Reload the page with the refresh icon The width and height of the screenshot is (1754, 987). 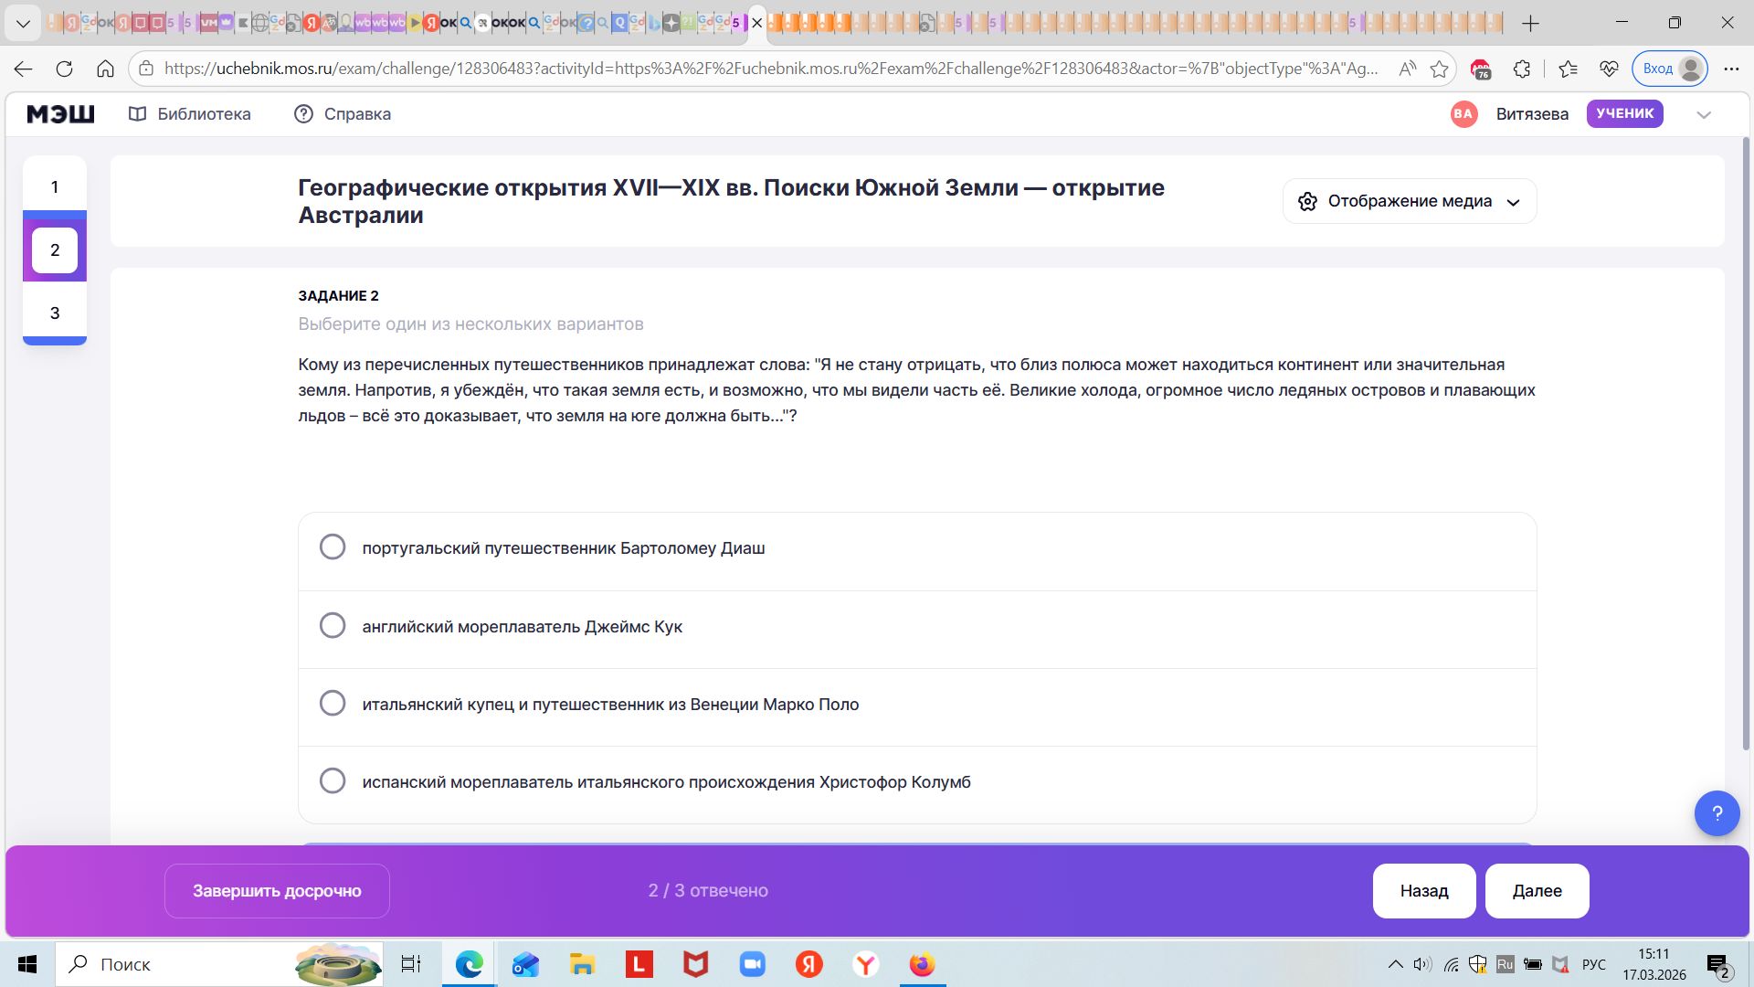point(64,69)
